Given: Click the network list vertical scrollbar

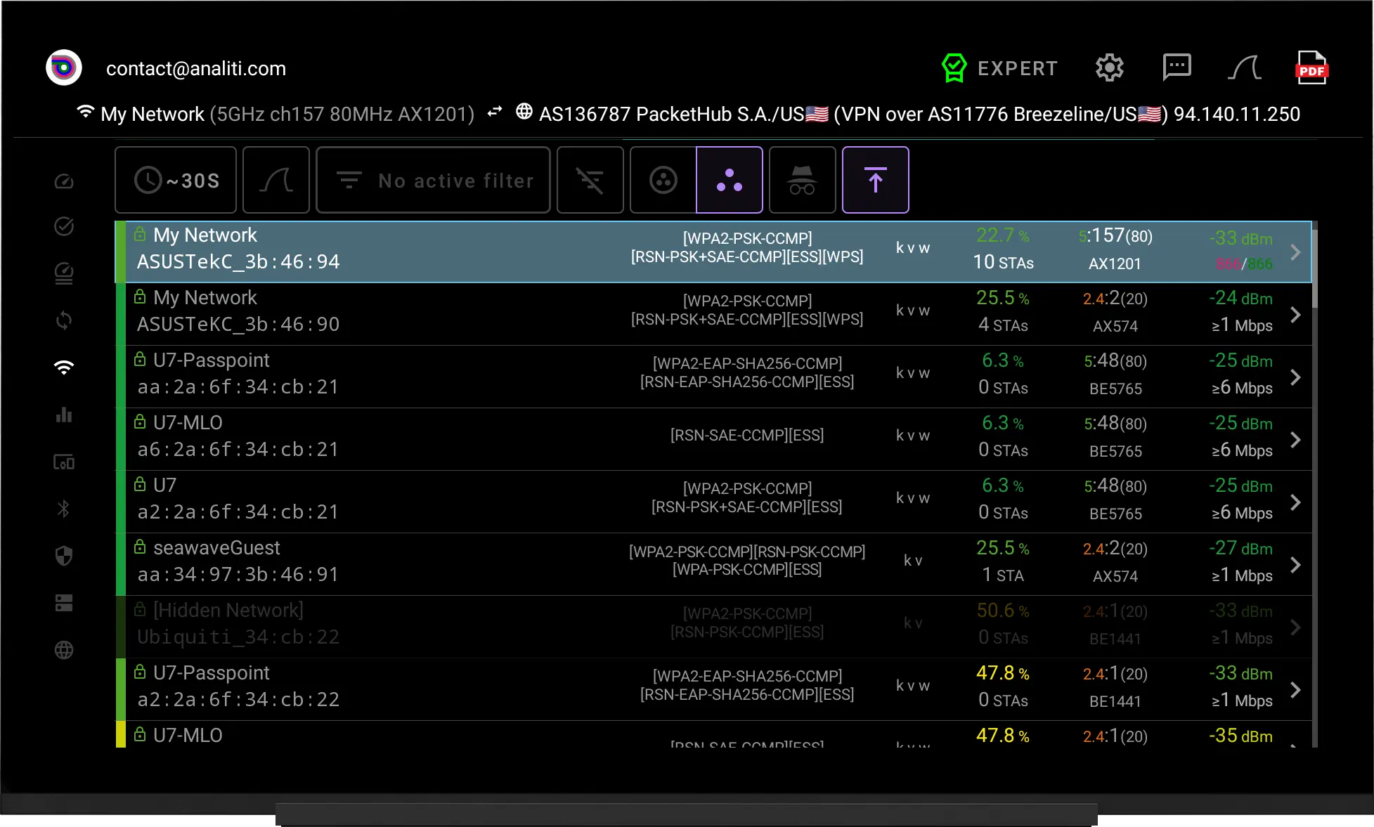Looking at the screenshot, I should click(1314, 484).
